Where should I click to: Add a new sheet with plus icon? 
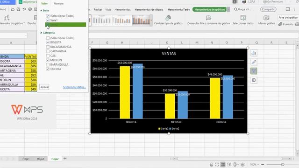click(x=65, y=159)
